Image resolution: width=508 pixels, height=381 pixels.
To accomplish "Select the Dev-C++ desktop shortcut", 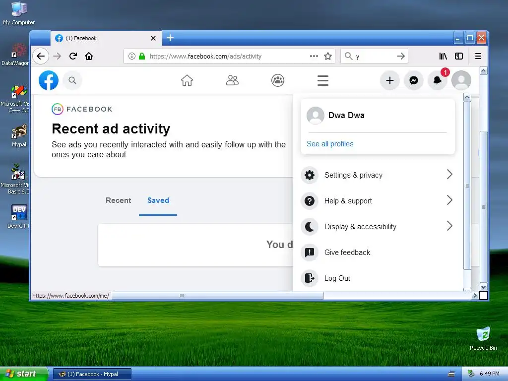I will pyautogui.click(x=19, y=216).
